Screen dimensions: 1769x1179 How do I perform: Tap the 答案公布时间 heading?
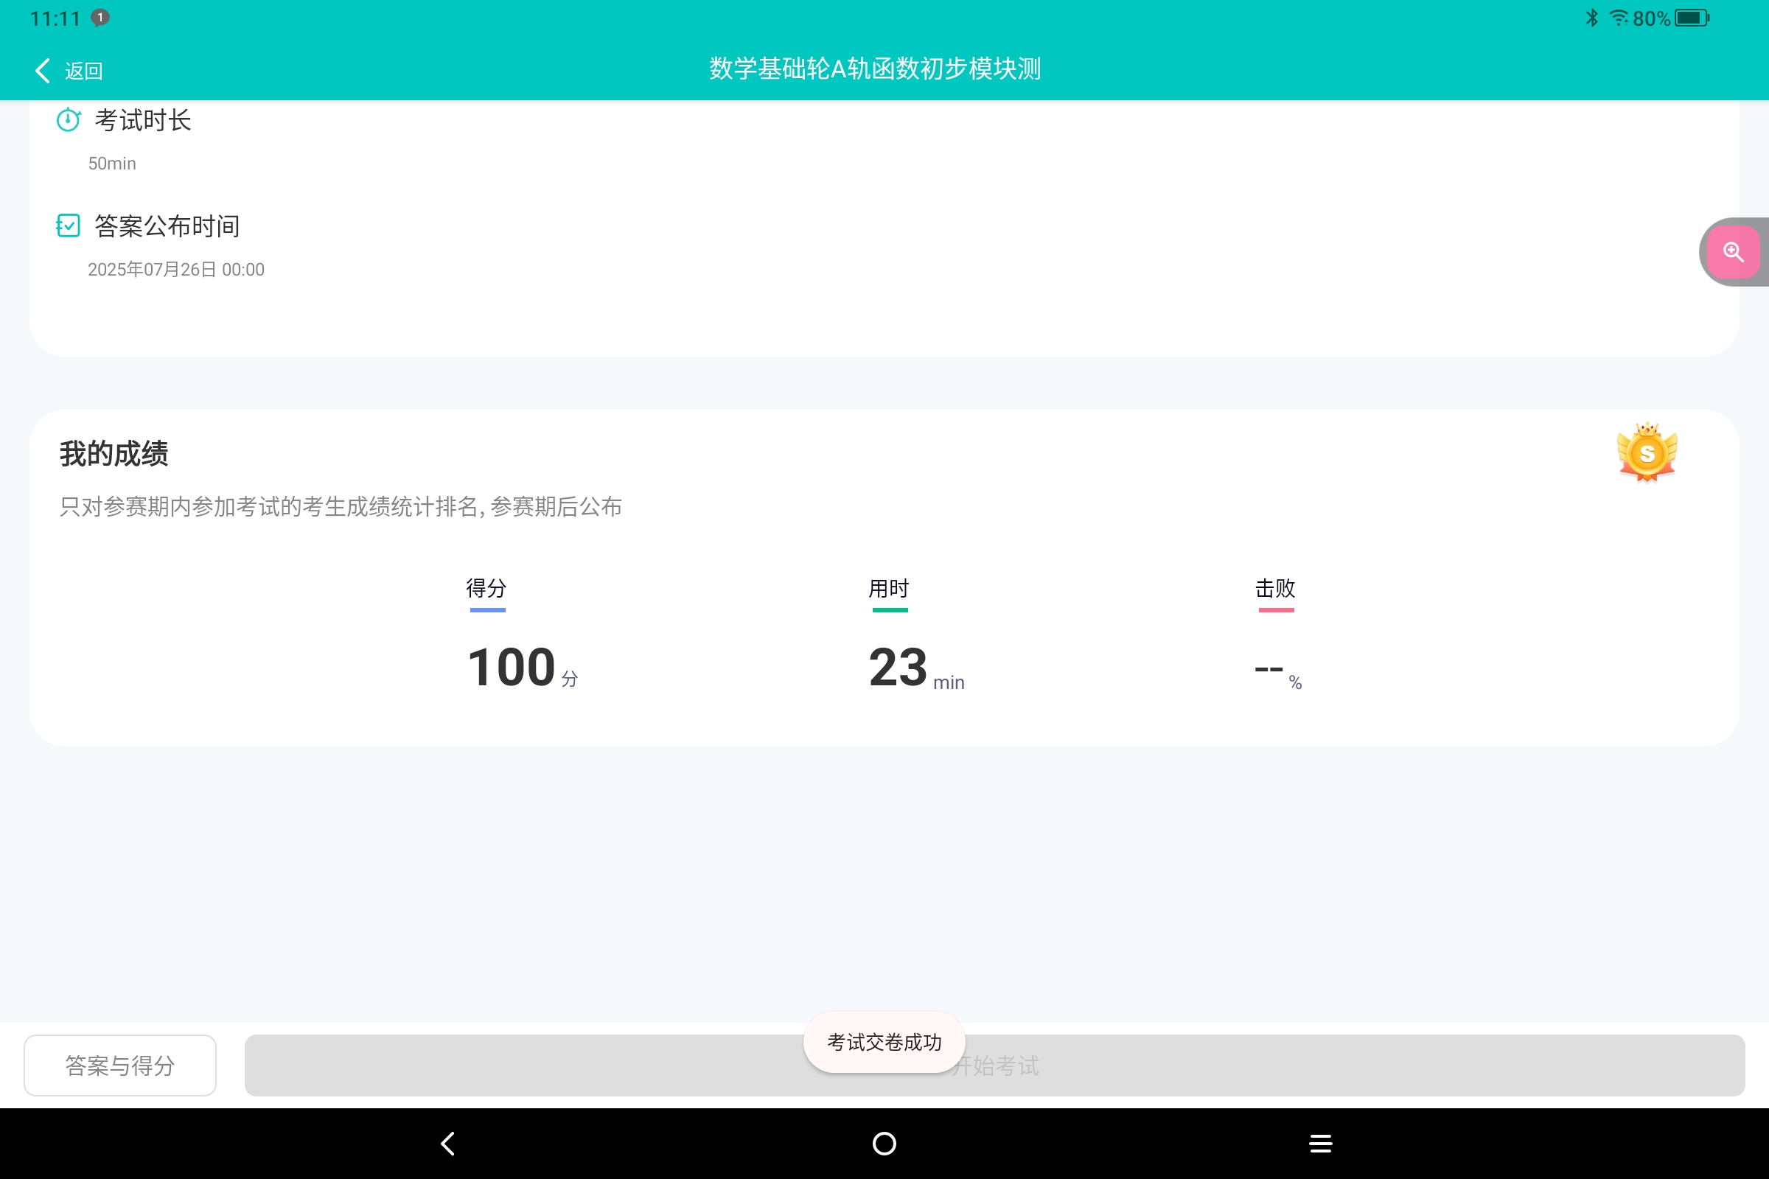click(x=167, y=226)
